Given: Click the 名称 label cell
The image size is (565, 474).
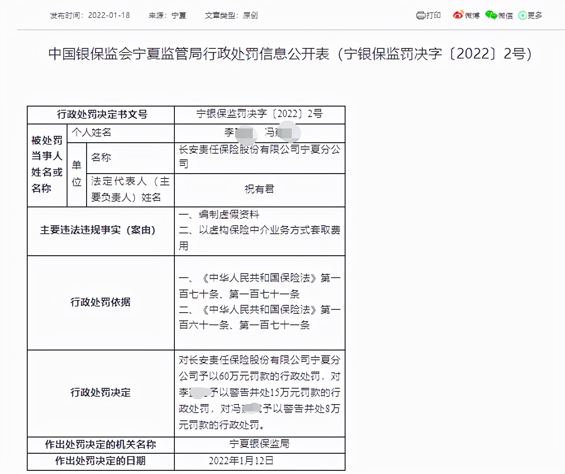Looking at the screenshot, I should (x=130, y=158).
